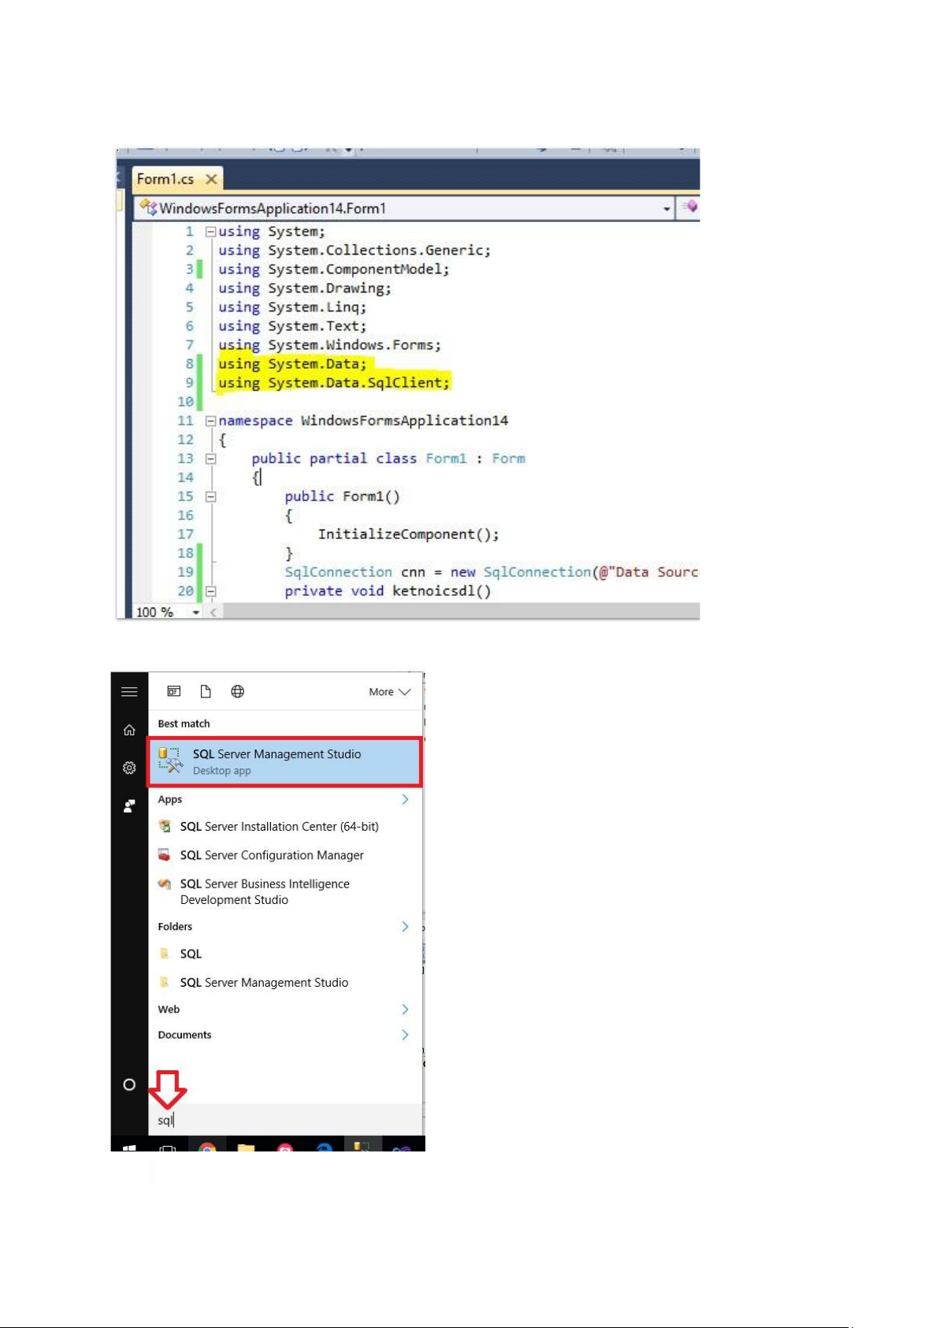939x1328 pixels.
Task: Launch SQL Server Management Studio best match
Action: (x=284, y=762)
